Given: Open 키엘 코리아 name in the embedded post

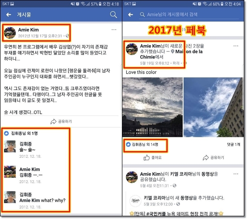Looking at the screenshot, I should tap(155, 198).
